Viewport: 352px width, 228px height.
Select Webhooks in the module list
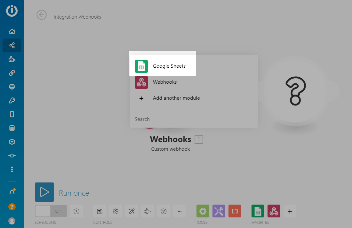click(x=194, y=82)
